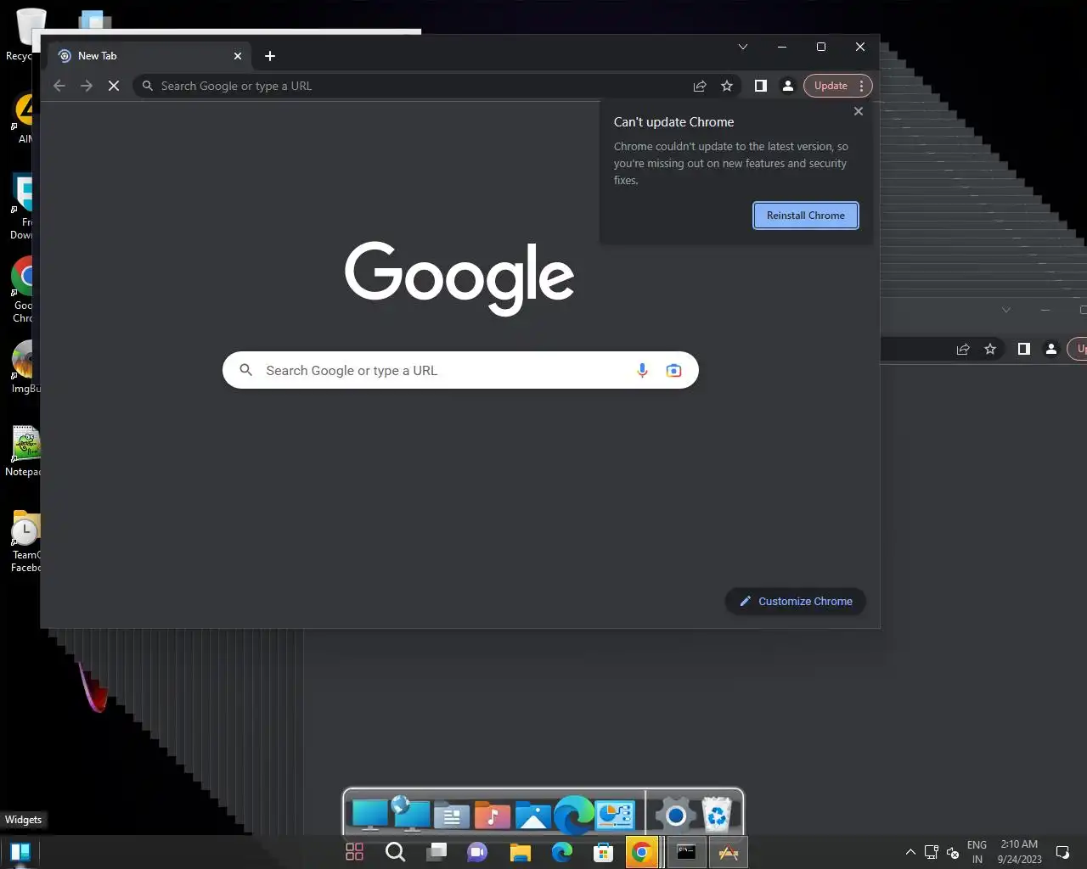The height and width of the screenshot is (869, 1087).
Task: Open Microsoft Store from taskbar
Action: [x=603, y=852]
